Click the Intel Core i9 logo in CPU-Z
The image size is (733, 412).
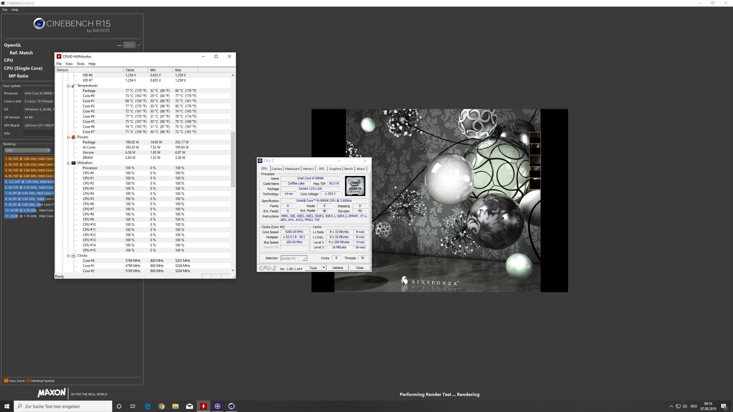point(355,186)
